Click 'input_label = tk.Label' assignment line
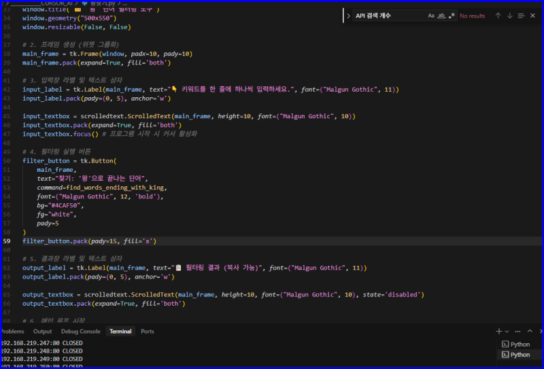544x369 pixels. tap(211, 90)
